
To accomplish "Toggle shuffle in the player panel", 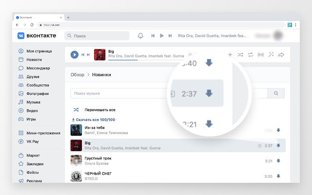I will pos(240,55).
